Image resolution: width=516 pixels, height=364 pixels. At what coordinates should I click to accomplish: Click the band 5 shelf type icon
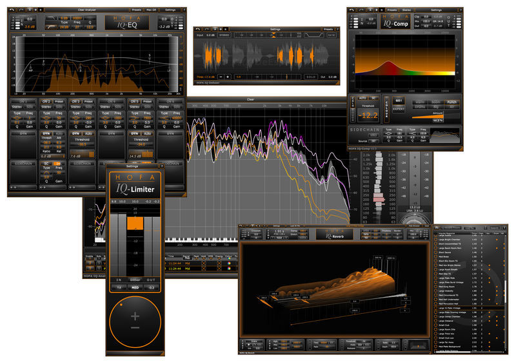[135, 118]
